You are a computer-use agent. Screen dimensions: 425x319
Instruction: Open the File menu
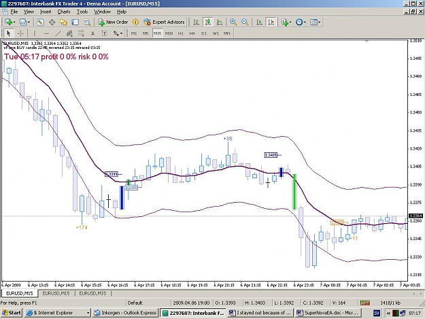pyautogui.click(x=14, y=12)
